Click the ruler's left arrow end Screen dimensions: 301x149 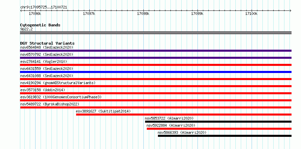pos(21,11)
